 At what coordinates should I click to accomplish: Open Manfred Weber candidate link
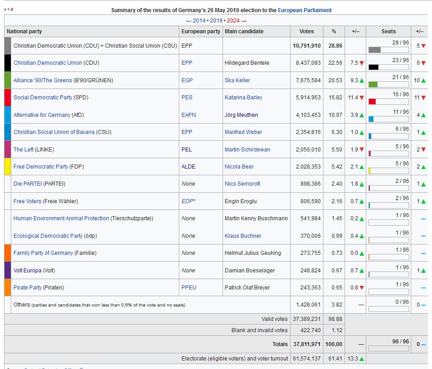coord(244,132)
